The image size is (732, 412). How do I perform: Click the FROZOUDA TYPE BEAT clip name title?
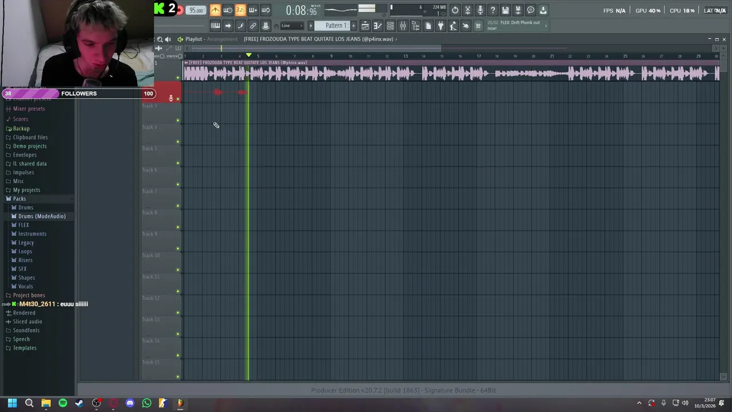point(319,39)
